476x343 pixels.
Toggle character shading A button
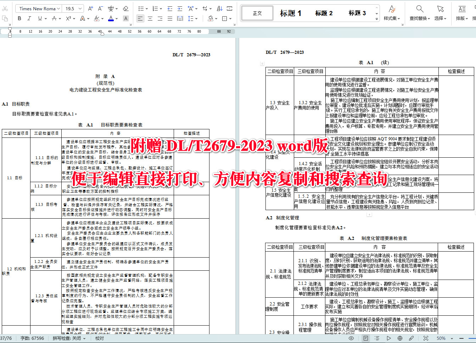pyautogui.click(x=126, y=18)
